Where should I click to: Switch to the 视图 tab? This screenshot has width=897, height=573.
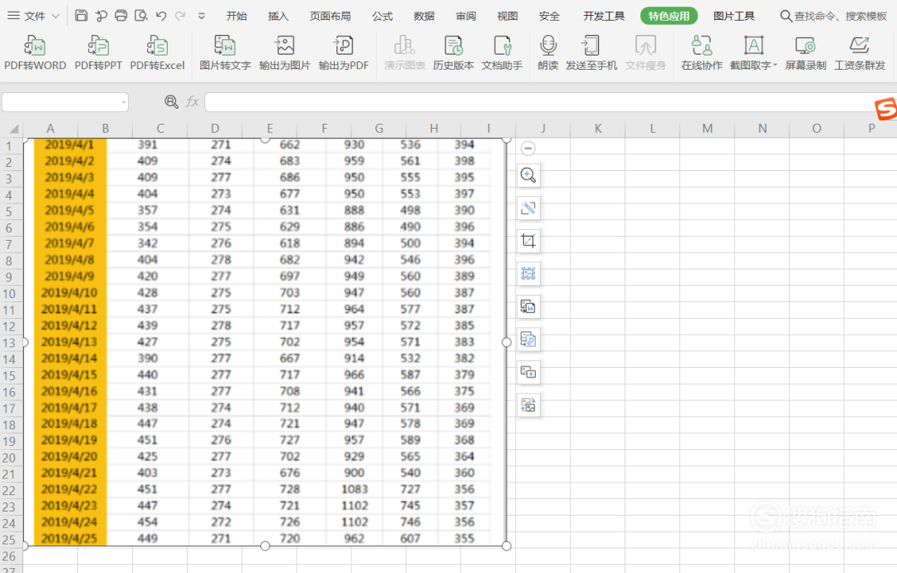(507, 16)
